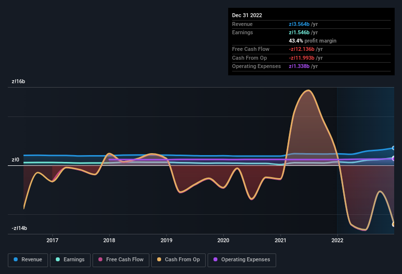This screenshot has height=274, width=402.
Task: Click the zł1.338b operating expenses value
Action: point(299,66)
